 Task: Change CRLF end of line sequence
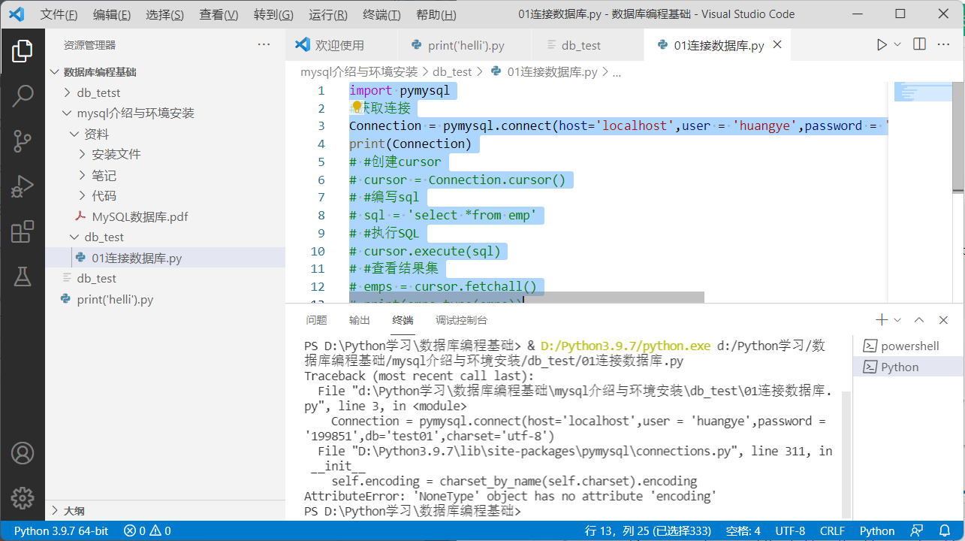832,530
